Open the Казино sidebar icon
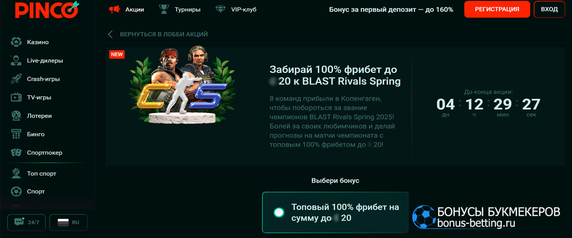572x238 pixels. tap(16, 42)
